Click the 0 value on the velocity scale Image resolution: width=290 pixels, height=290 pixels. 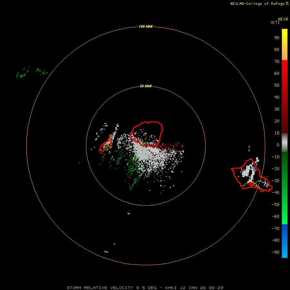[x=278, y=145]
